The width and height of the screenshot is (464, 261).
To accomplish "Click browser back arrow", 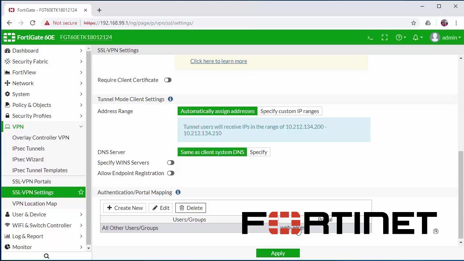I will [9, 23].
